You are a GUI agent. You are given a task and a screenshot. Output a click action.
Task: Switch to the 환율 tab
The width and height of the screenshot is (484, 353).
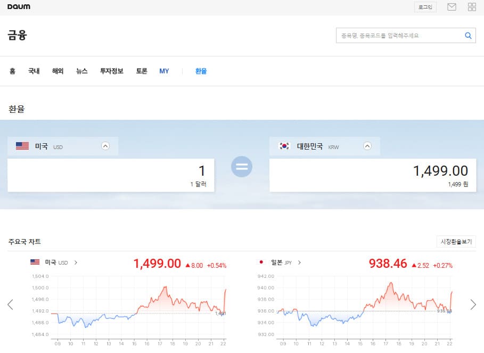pyautogui.click(x=201, y=71)
